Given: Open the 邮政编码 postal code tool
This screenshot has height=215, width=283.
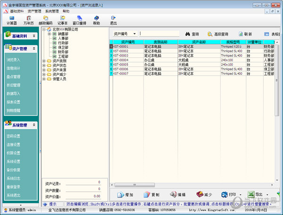Looking at the screenshot, I should [45, 20].
